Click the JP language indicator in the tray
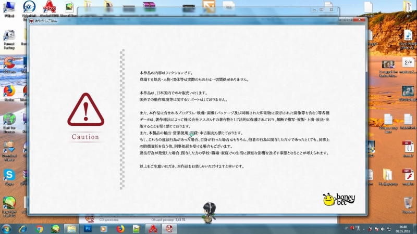The image size is (417, 234). click(347, 228)
